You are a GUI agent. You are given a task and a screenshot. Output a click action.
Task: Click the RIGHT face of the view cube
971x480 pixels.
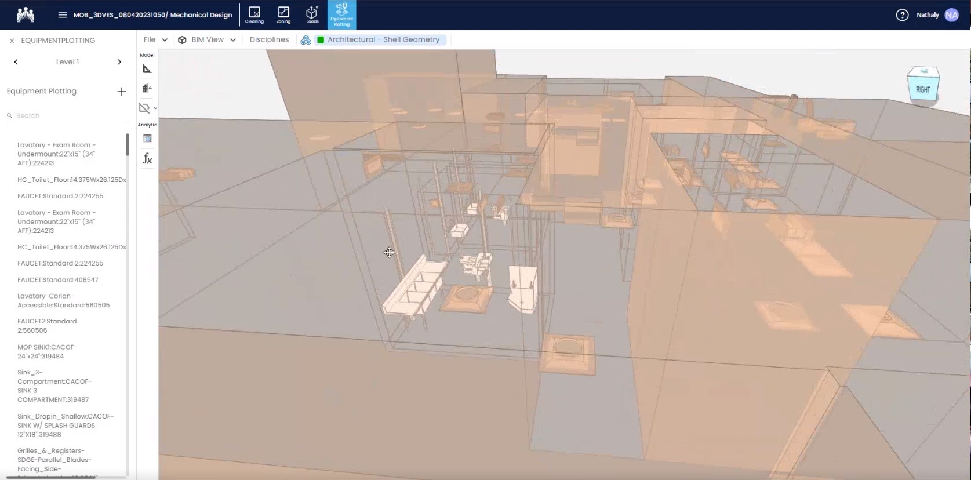922,90
